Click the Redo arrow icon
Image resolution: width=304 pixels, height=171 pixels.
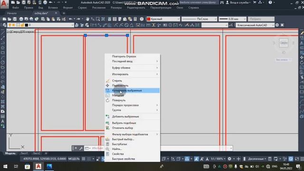[x=78, y=19]
